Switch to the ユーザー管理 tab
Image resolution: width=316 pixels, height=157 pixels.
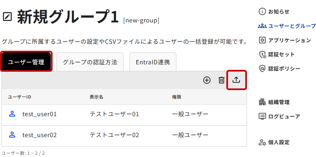26,62
